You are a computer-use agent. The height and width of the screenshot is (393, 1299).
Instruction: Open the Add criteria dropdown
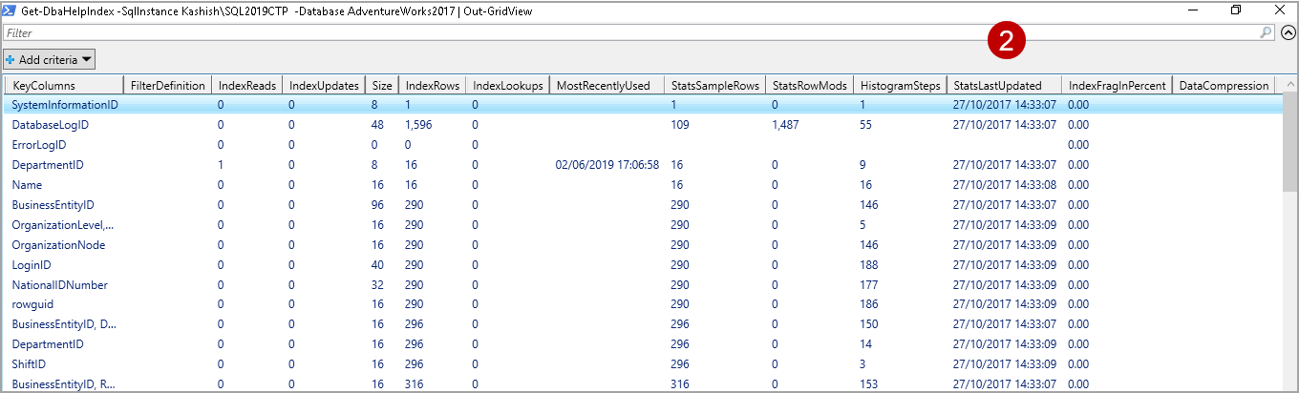(49, 59)
